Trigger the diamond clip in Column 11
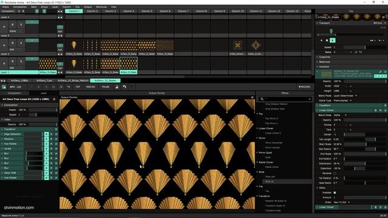Image resolution: width=388 pixels, height=218 pixels. coord(256,45)
